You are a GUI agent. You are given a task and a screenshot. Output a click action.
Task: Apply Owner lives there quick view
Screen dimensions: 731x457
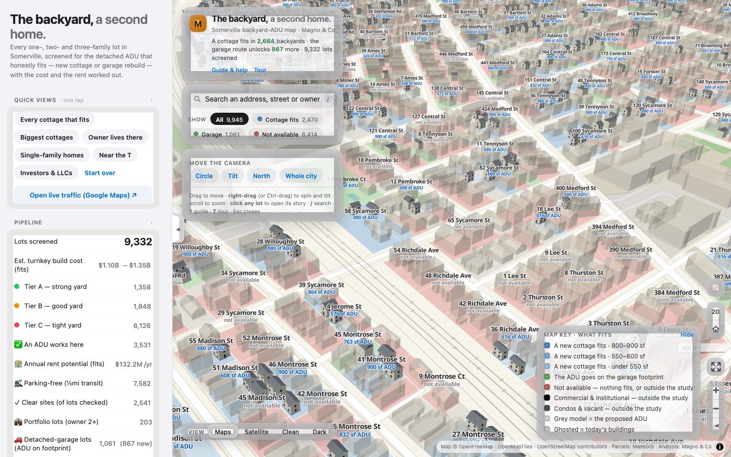(115, 137)
